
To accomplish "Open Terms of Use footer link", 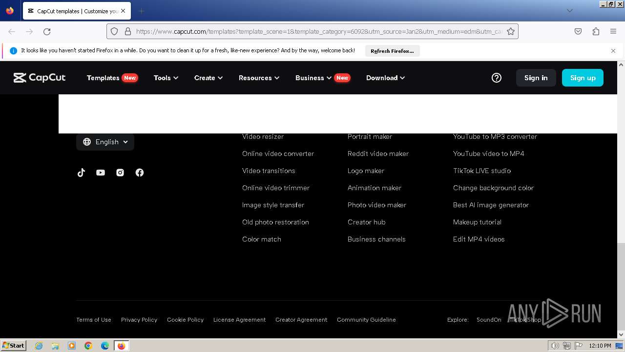I will pyautogui.click(x=94, y=320).
